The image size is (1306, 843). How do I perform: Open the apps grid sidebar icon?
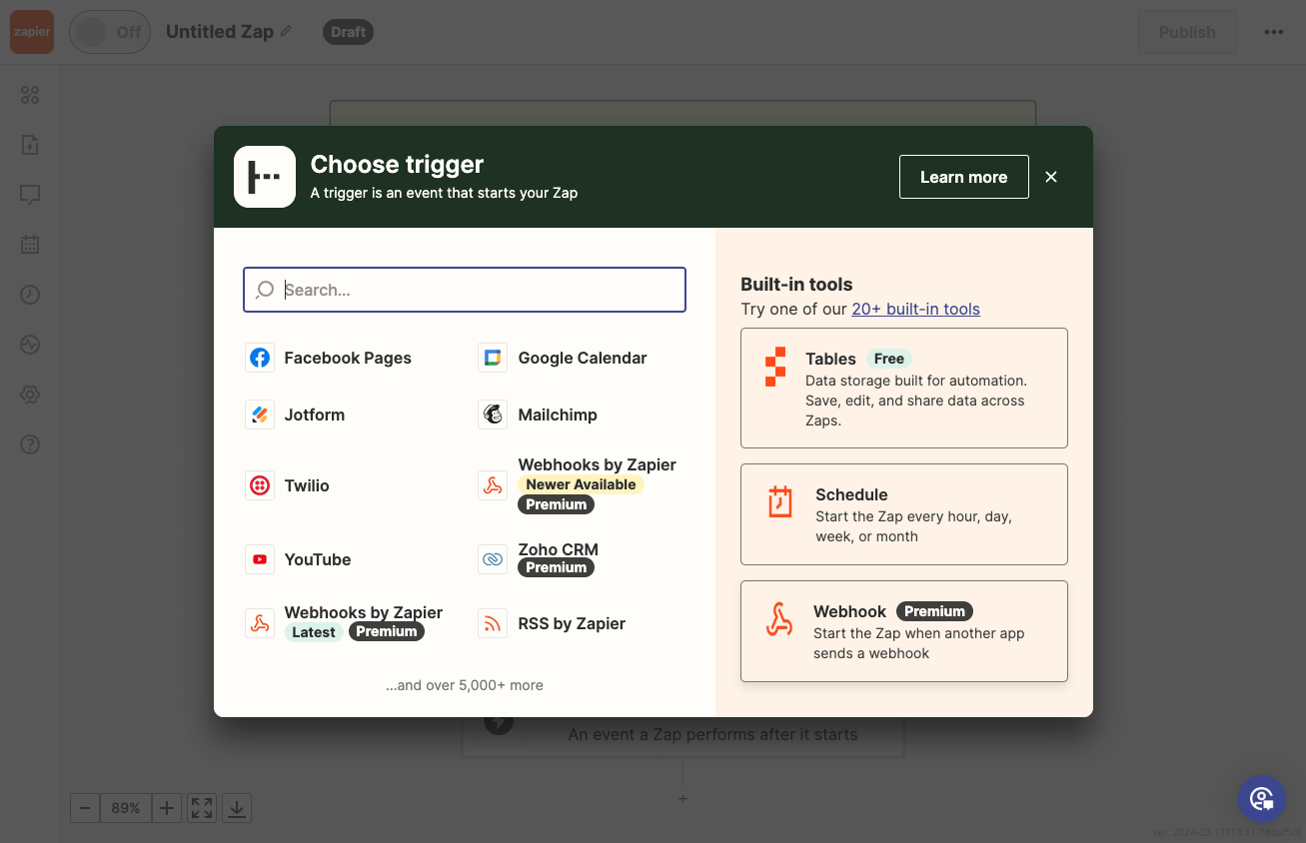click(30, 95)
